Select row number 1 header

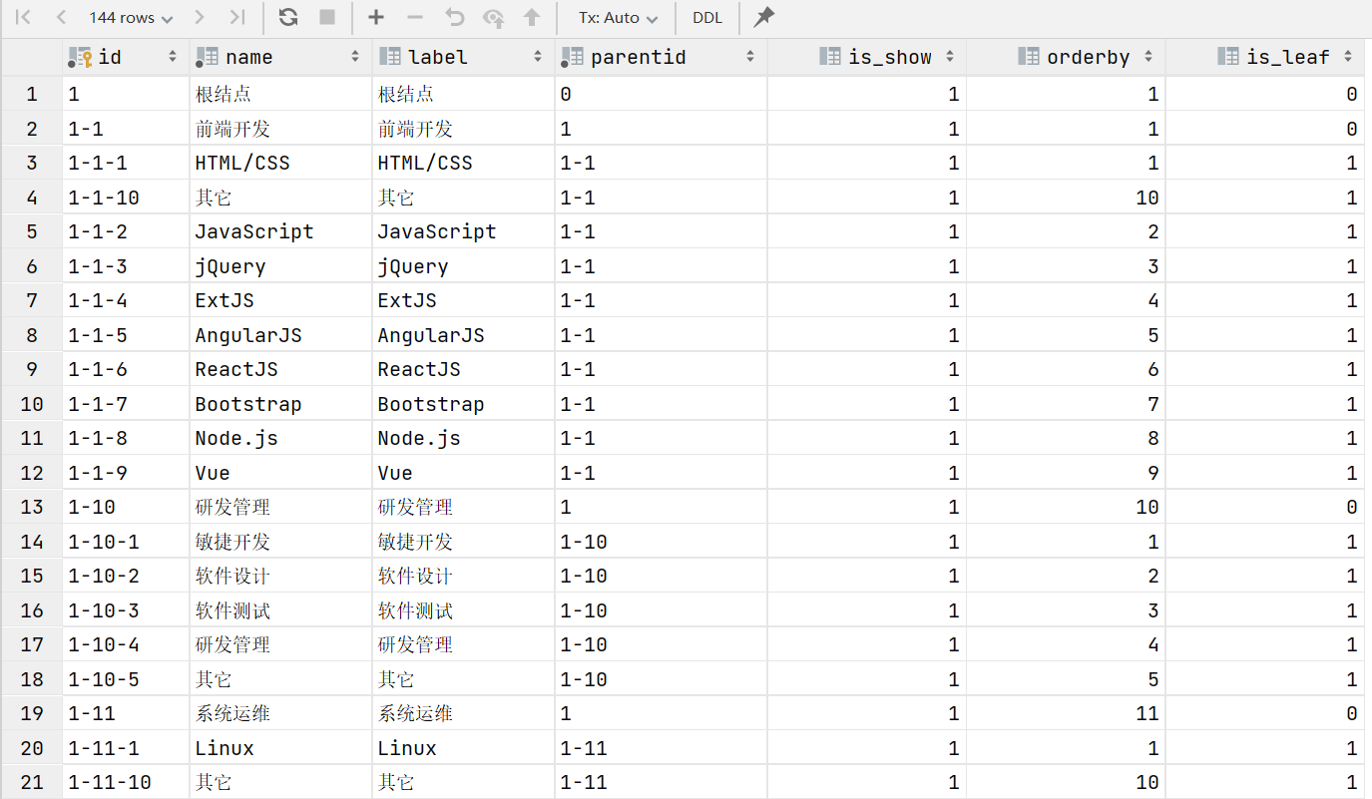click(32, 94)
